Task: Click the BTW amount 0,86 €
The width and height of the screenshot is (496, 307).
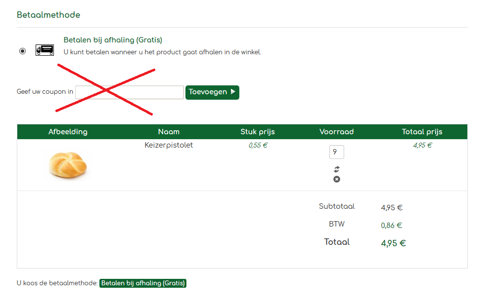Action: (392, 226)
